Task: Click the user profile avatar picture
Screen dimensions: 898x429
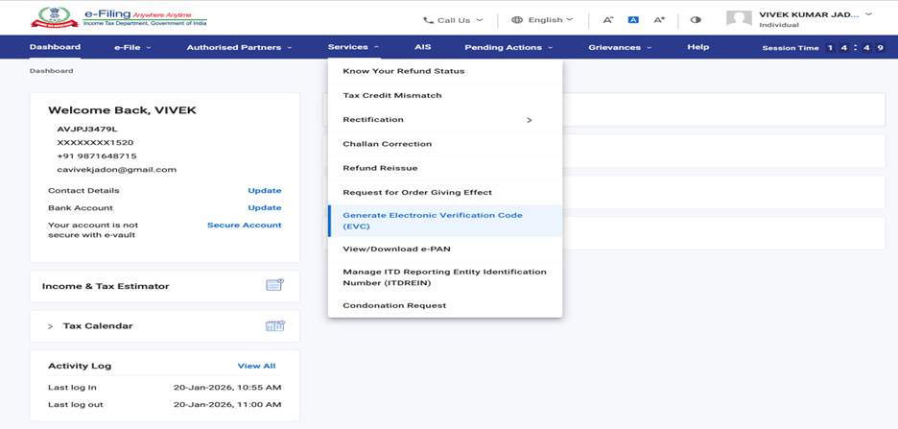Action: click(x=739, y=19)
